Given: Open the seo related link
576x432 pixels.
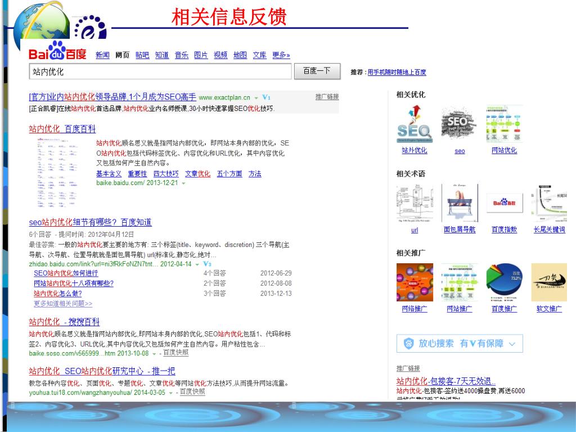Looking at the screenshot, I should [460, 151].
